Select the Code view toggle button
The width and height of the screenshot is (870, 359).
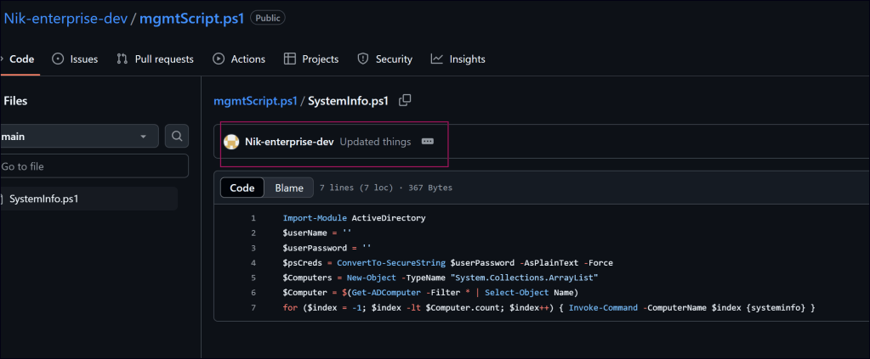242,188
